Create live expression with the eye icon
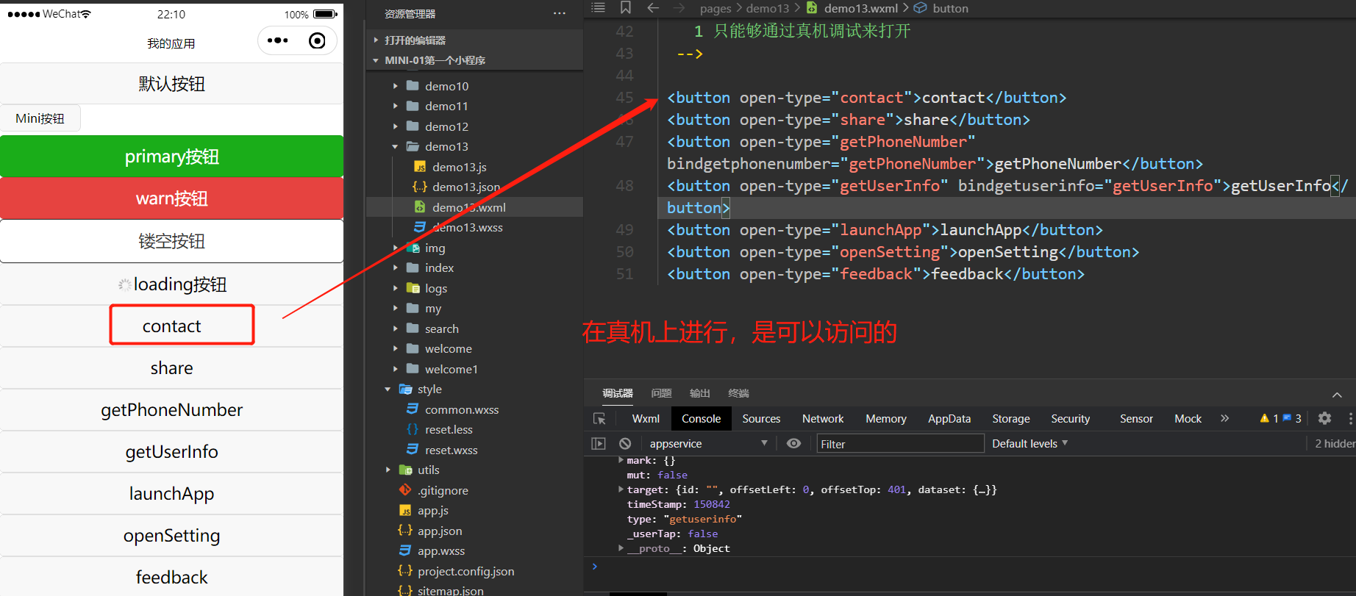 tap(793, 443)
